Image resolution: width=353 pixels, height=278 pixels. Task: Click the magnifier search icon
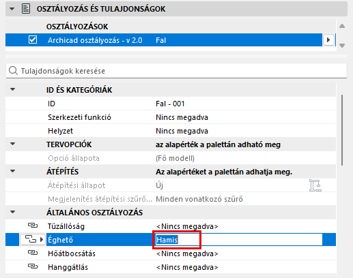[13, 71]
